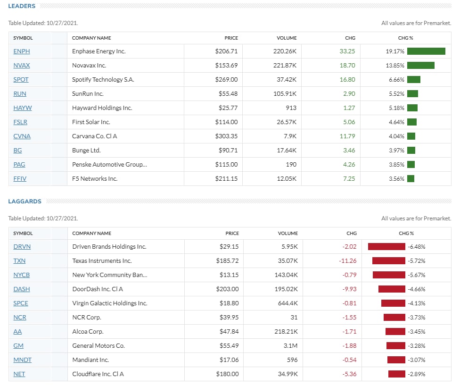Image resolution: width=460 pixels, height=386 pixels.
Task: Open the MNDT symbol link
Action: 22,360
